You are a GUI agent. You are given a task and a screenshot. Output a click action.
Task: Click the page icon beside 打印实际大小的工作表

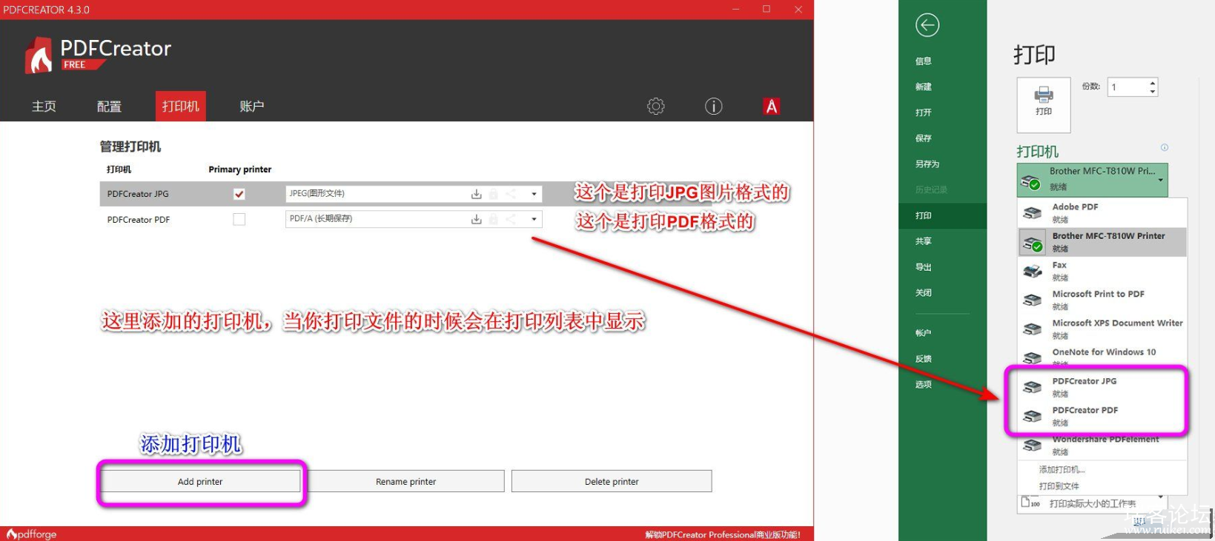[1030, 503]
